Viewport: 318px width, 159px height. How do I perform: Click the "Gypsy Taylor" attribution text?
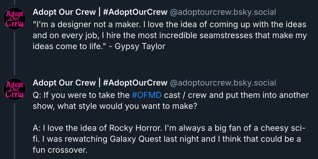140,46
